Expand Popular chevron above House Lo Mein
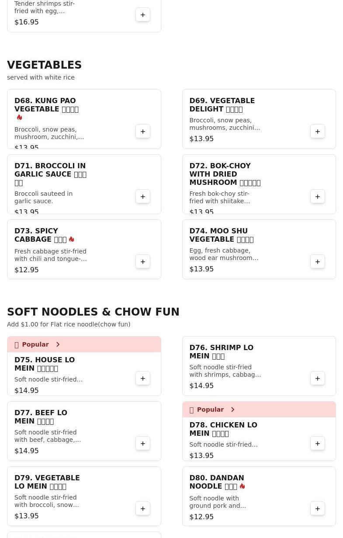This screenshot has width=343, height=538. pyautogui.click(x=58, y=344)
